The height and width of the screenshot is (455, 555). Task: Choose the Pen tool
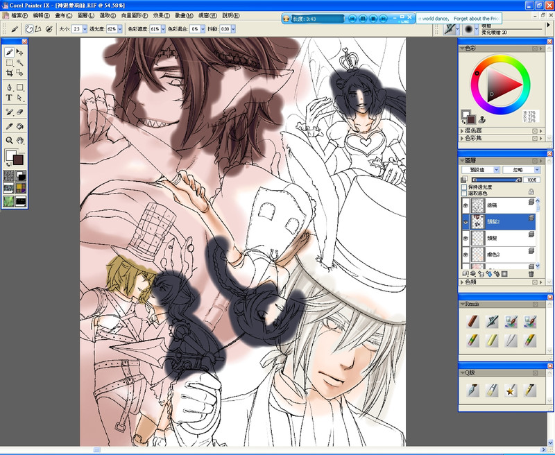click(x=10, y=87)
